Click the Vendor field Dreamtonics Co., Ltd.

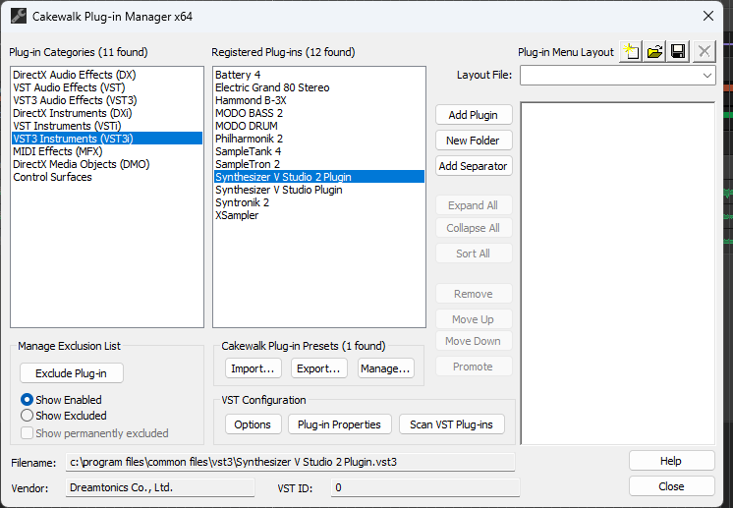coord(160,487)
